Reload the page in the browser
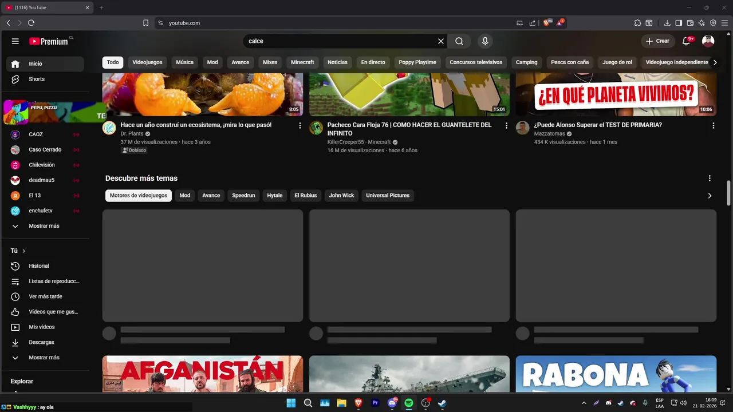The height and width of the screenshot is (412, 733). point(31,23)
